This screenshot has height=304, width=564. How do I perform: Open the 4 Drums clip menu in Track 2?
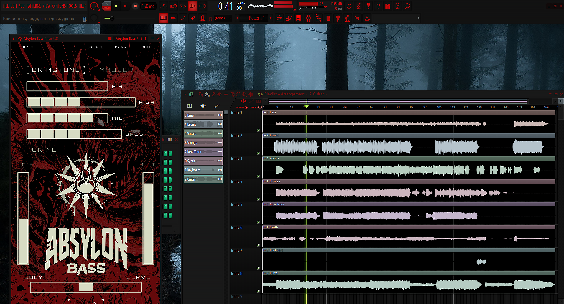[x=265, y=136]
